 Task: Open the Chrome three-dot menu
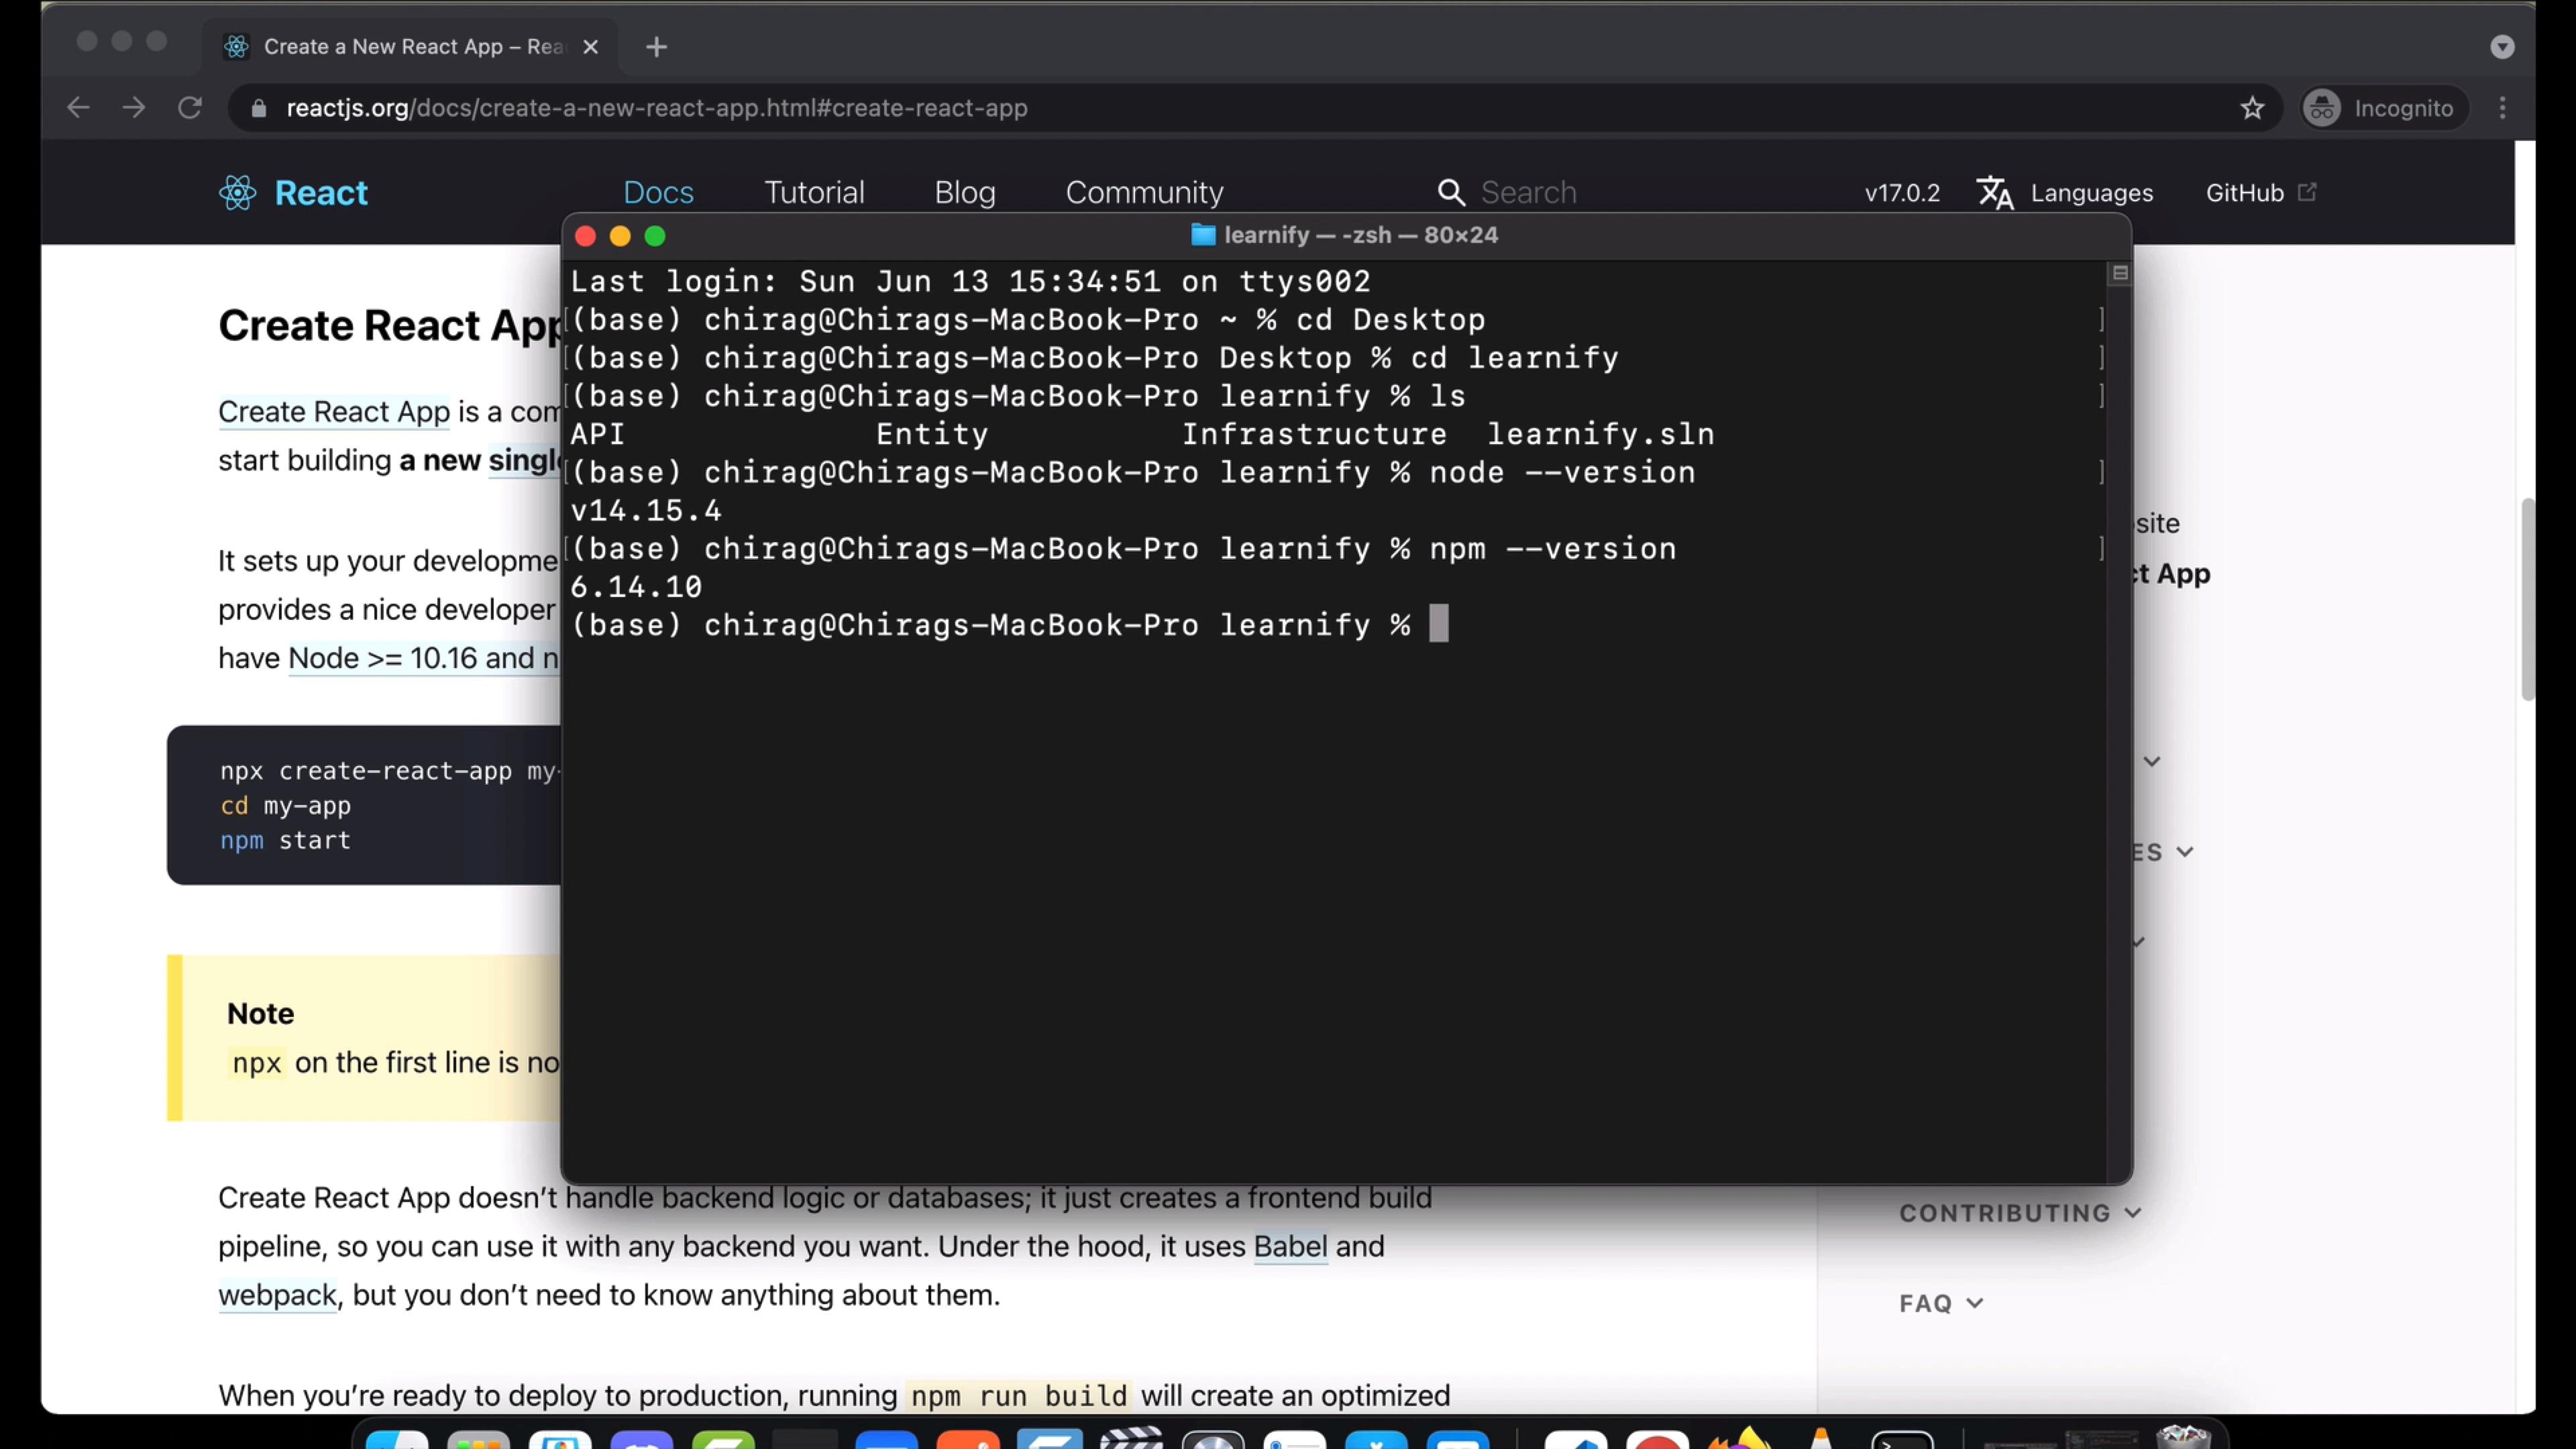2503,108
